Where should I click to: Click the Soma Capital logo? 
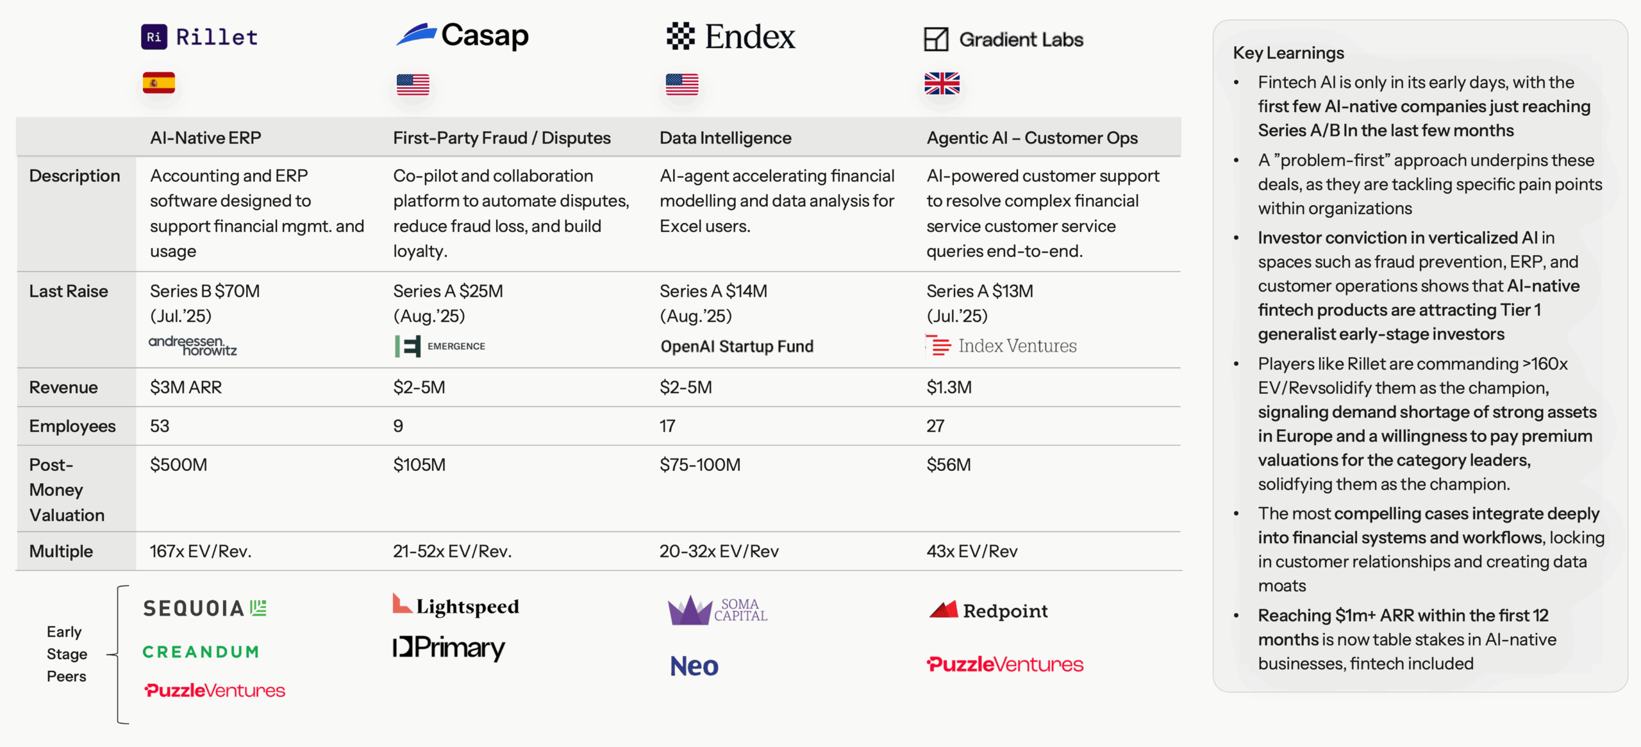(x=717, y=610)
